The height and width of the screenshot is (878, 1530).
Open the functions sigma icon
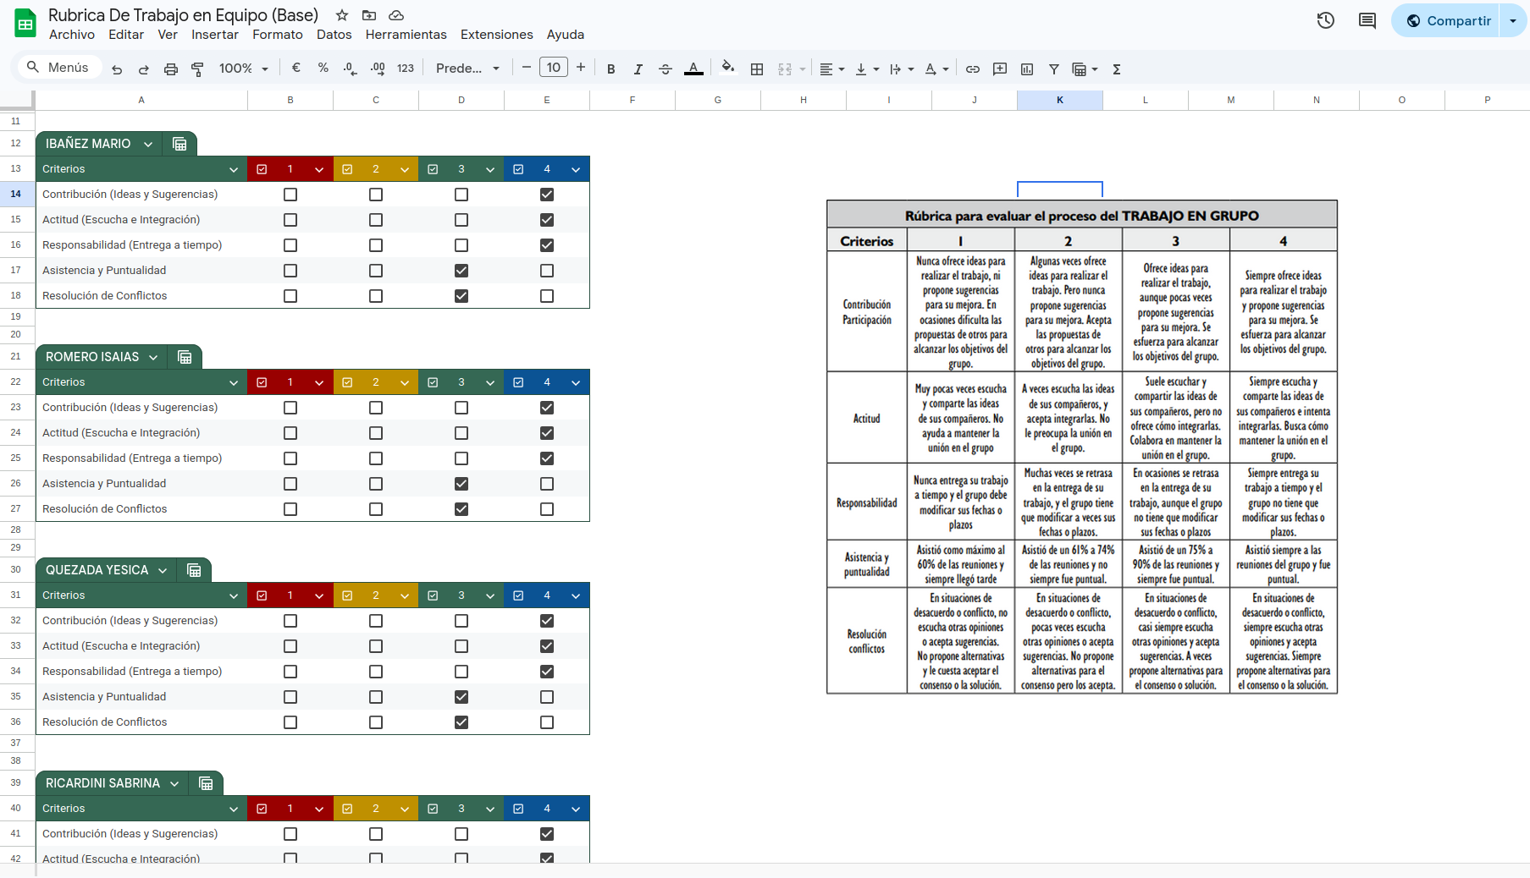1117,69
